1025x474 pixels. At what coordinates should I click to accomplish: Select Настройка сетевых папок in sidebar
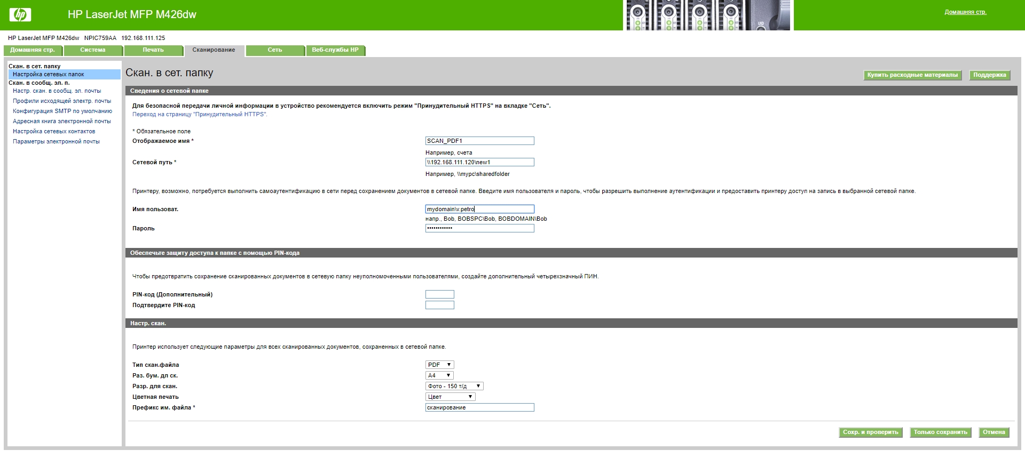click(x=64, y=75)
